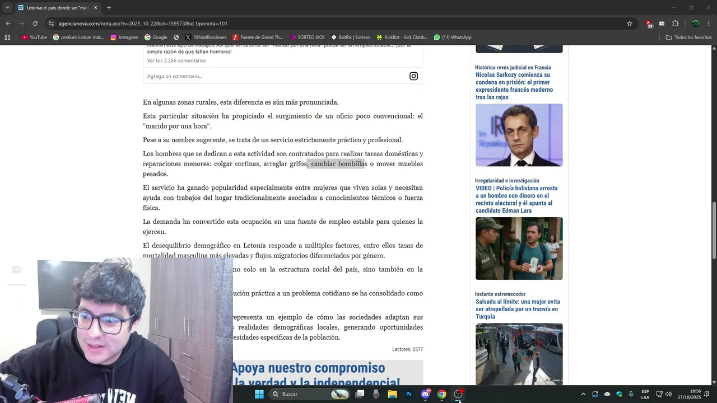Open the Instagram bookmark
Screen dimensions: 717x403
click(x=124, y=38)
